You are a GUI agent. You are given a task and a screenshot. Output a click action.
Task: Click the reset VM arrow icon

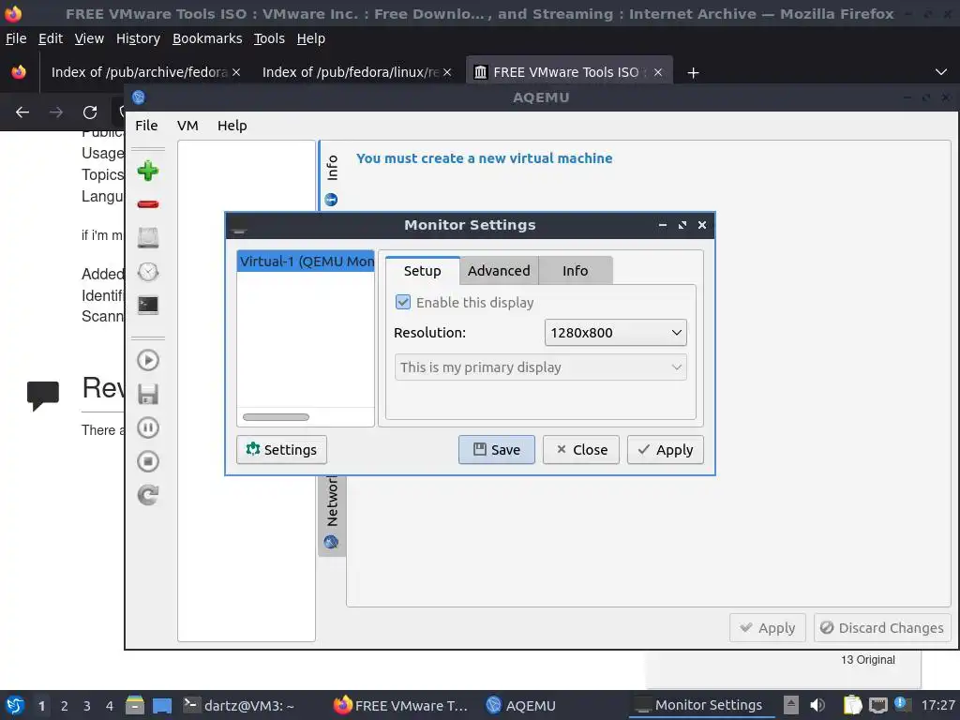(x=147, y=495)
